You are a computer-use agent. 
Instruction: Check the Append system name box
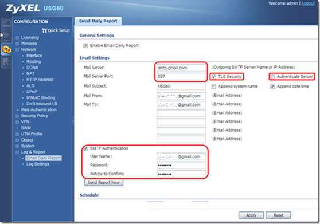(214, 87)
